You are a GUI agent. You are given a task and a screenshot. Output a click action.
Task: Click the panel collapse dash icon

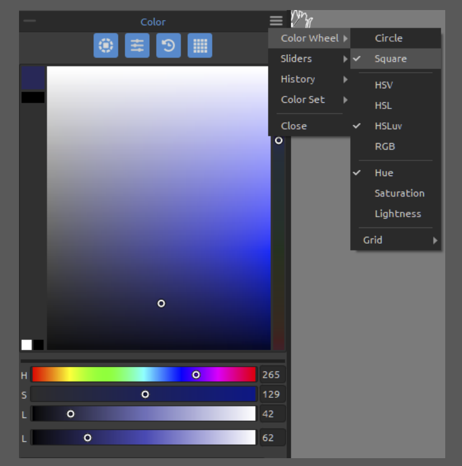pyautogui.click(x=30, y=21)
